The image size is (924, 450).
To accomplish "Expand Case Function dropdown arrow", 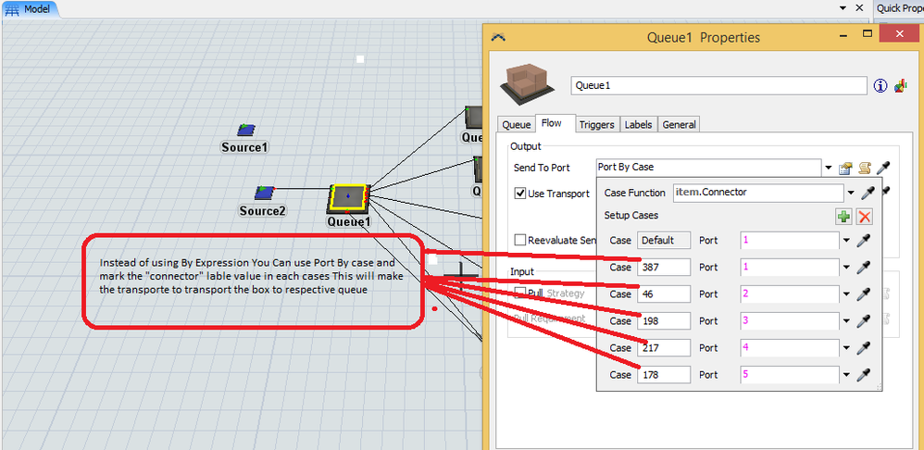I will click(x=851, y=193).
